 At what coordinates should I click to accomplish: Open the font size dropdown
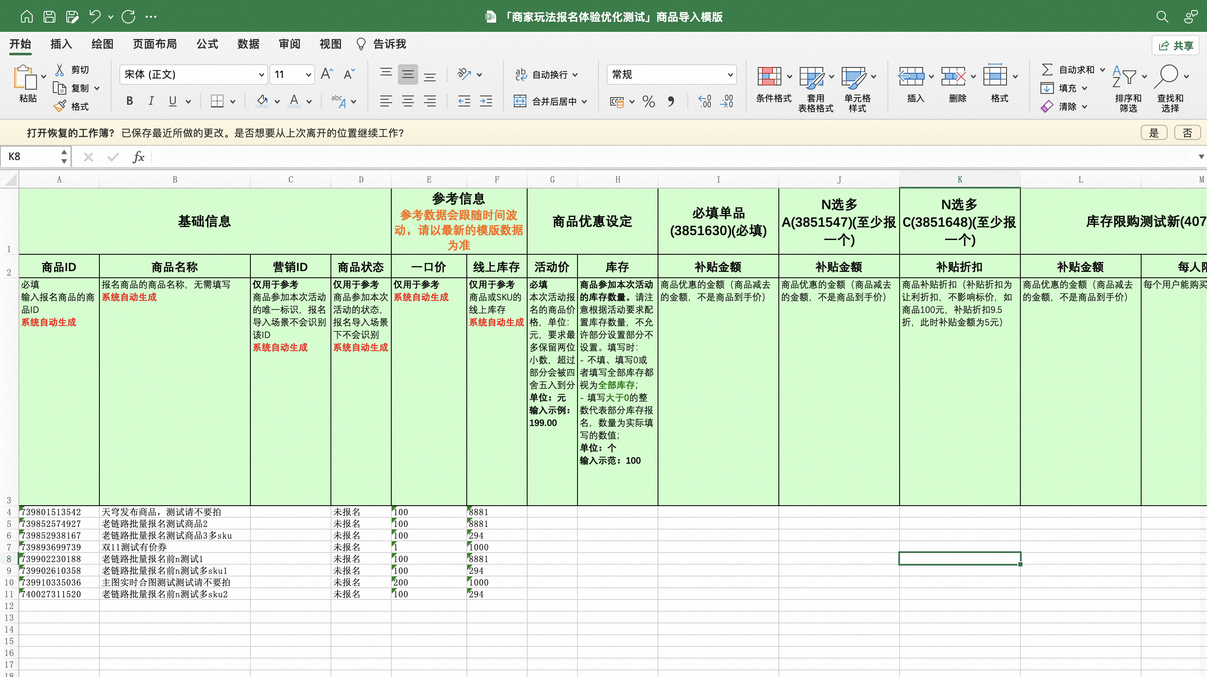(x=308, y=75)
